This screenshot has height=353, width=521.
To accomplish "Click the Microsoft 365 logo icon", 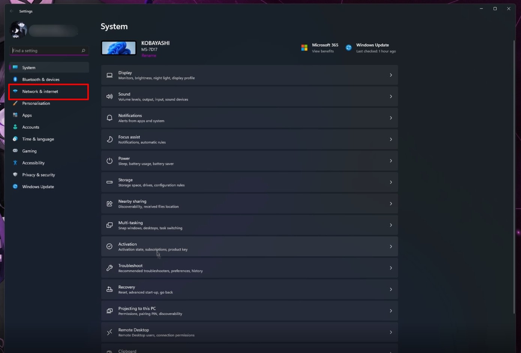I will [304, 48].
